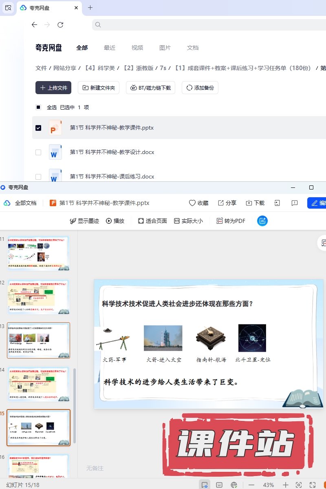Screen dimensions: 326x489
Task: Zoom out with the minus icon
Action: point(251,485)
